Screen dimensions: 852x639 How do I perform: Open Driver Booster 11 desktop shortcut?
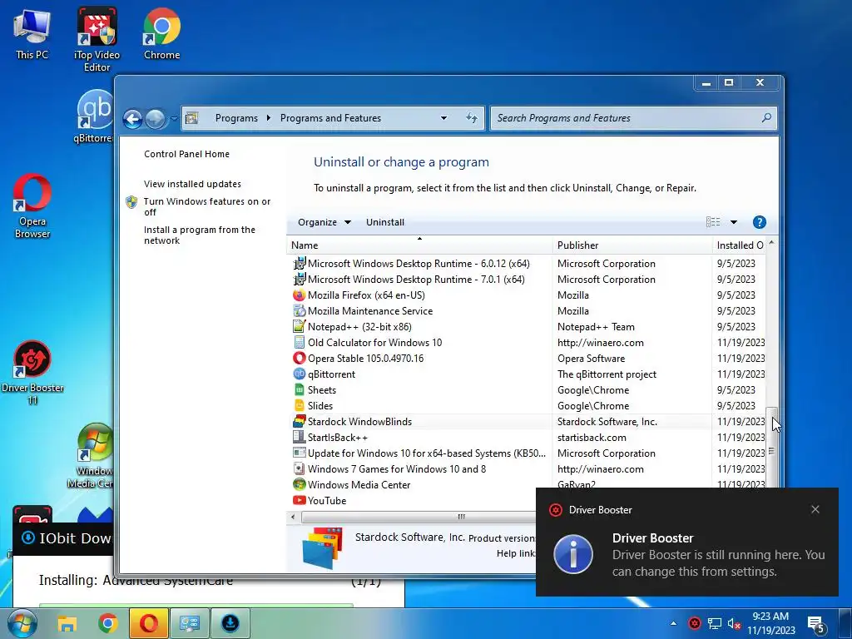click(32, 373)
